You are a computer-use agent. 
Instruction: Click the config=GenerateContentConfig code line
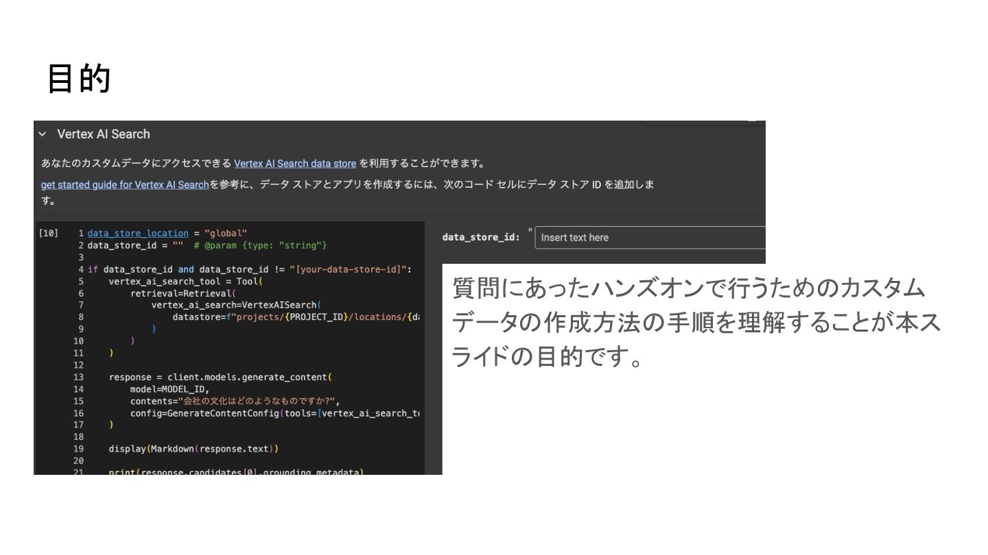pyautogui.click(x=275, y=413)
